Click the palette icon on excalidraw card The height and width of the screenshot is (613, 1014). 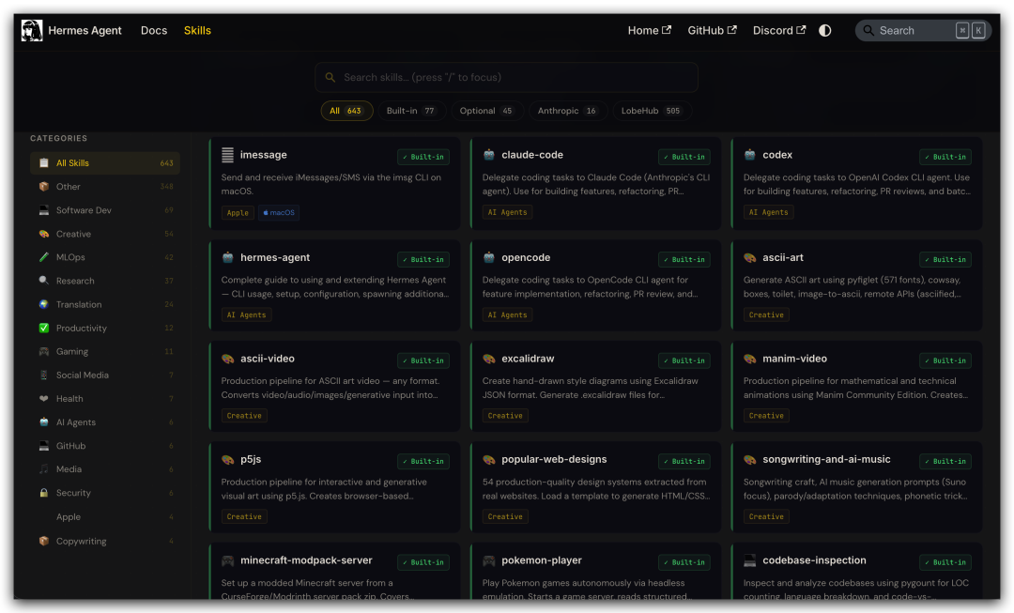coord(489,359)
